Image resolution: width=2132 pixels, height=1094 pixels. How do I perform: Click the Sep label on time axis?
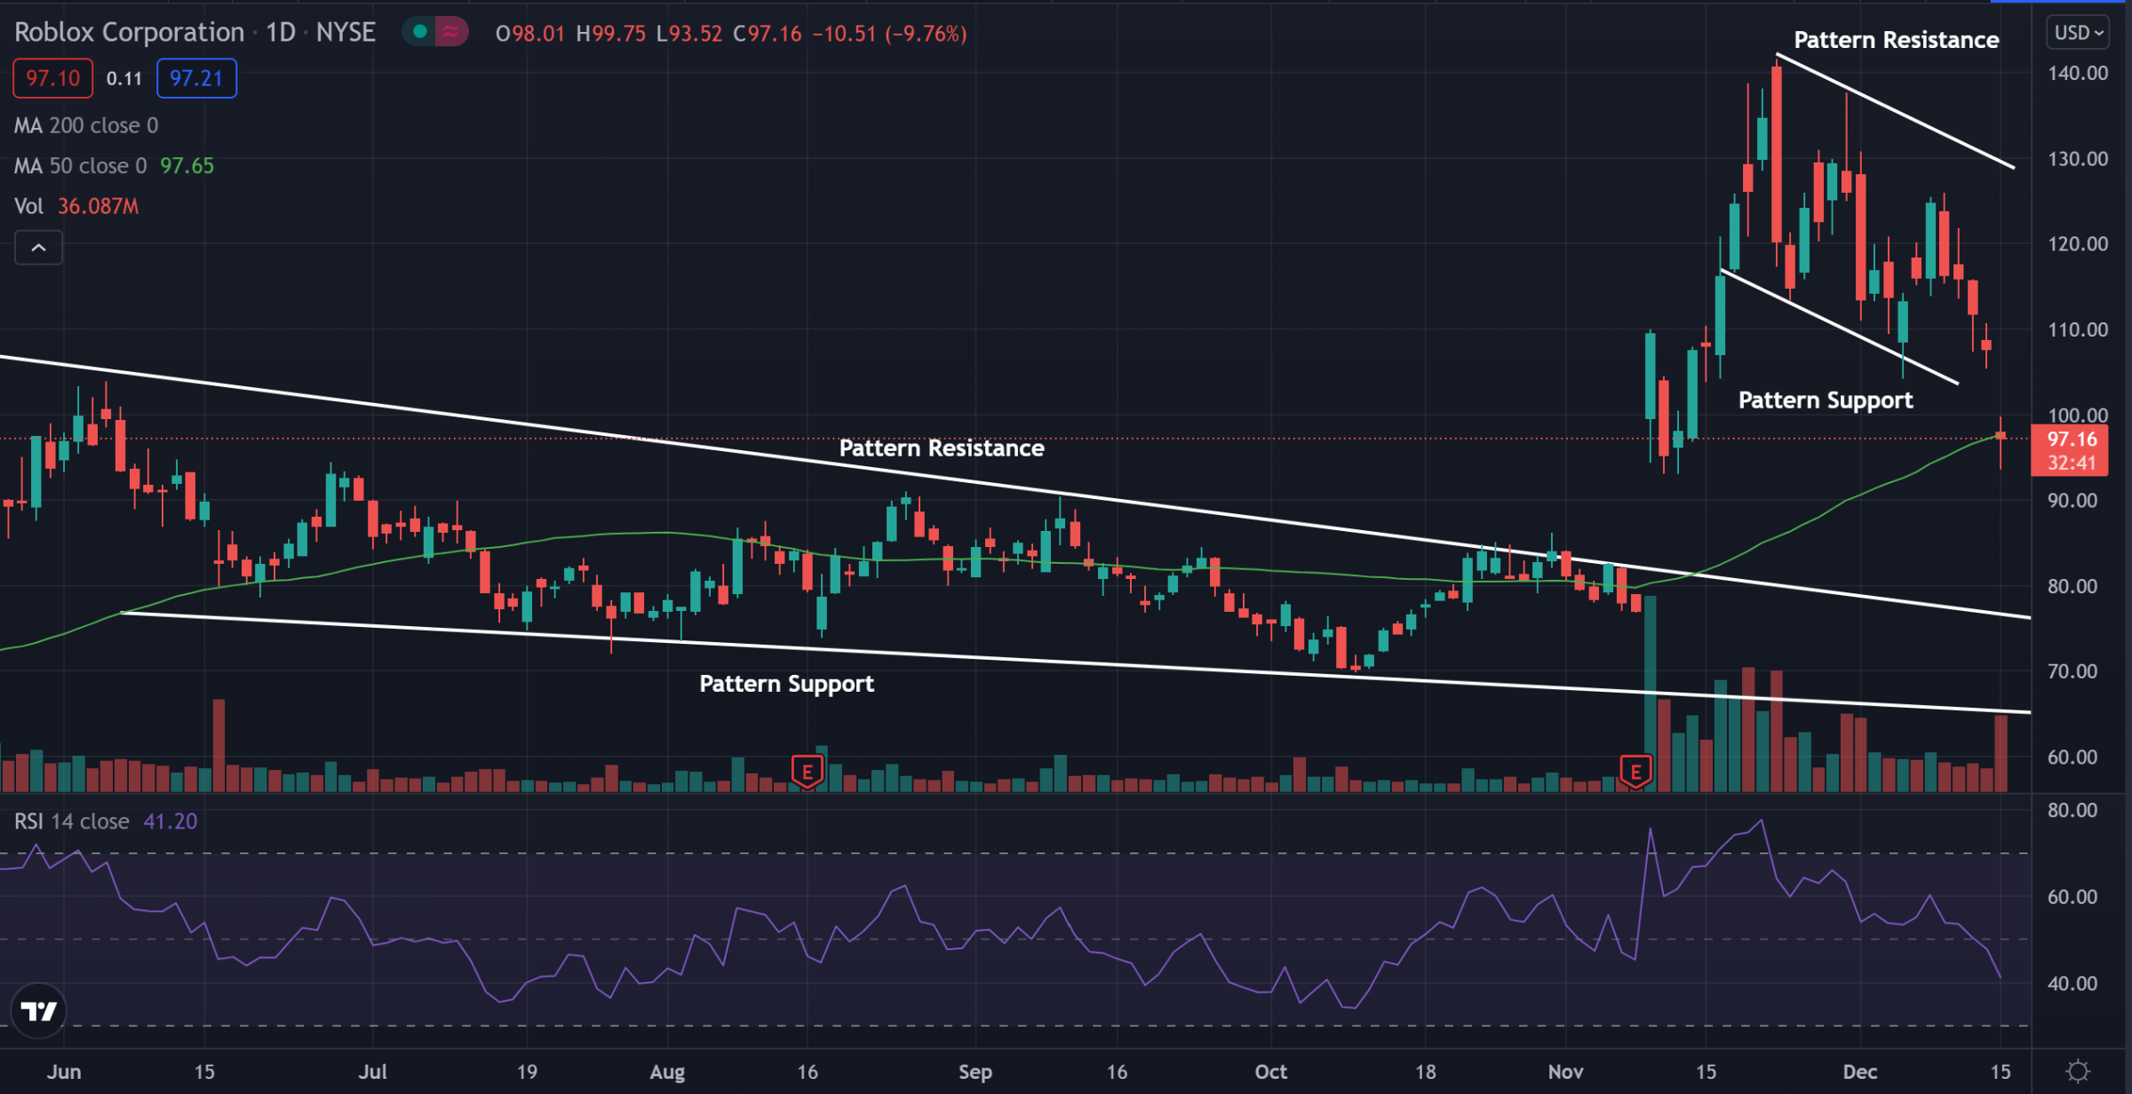975,1072
